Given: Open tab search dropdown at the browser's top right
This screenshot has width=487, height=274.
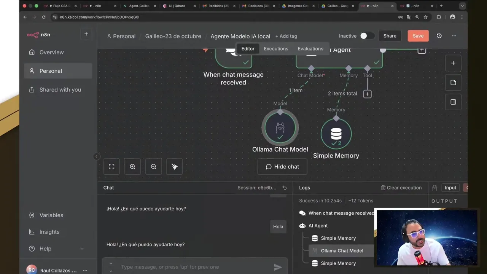Looking at the screenshot, I should tap(462, 6).
